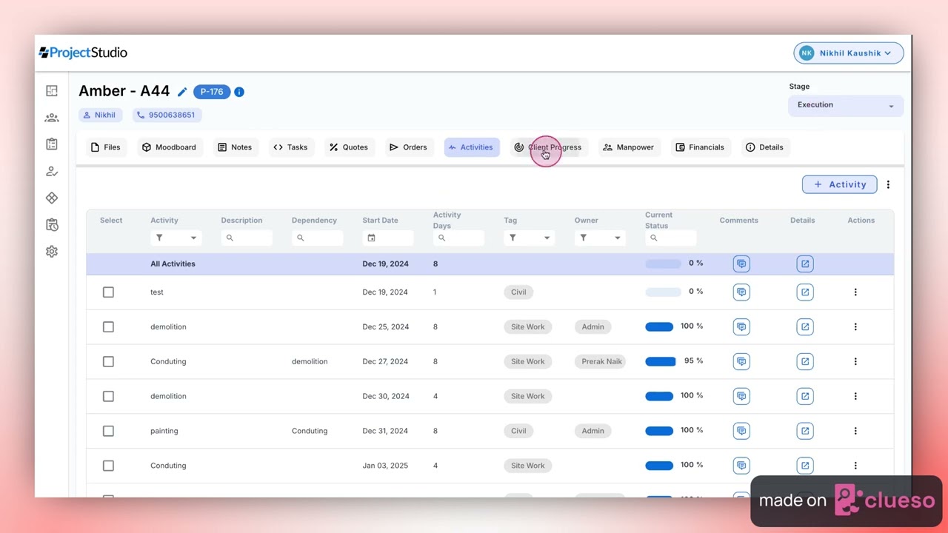Open comments for the painting activity
The width and height of the screenshot is (948, 533).
(741, 431)
